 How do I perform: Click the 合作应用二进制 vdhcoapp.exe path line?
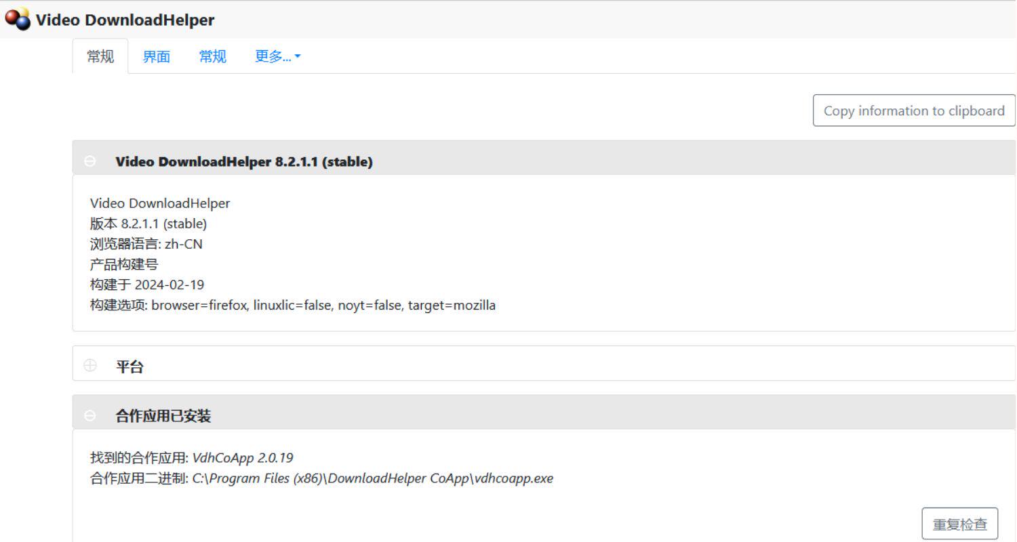coord(322,478)
